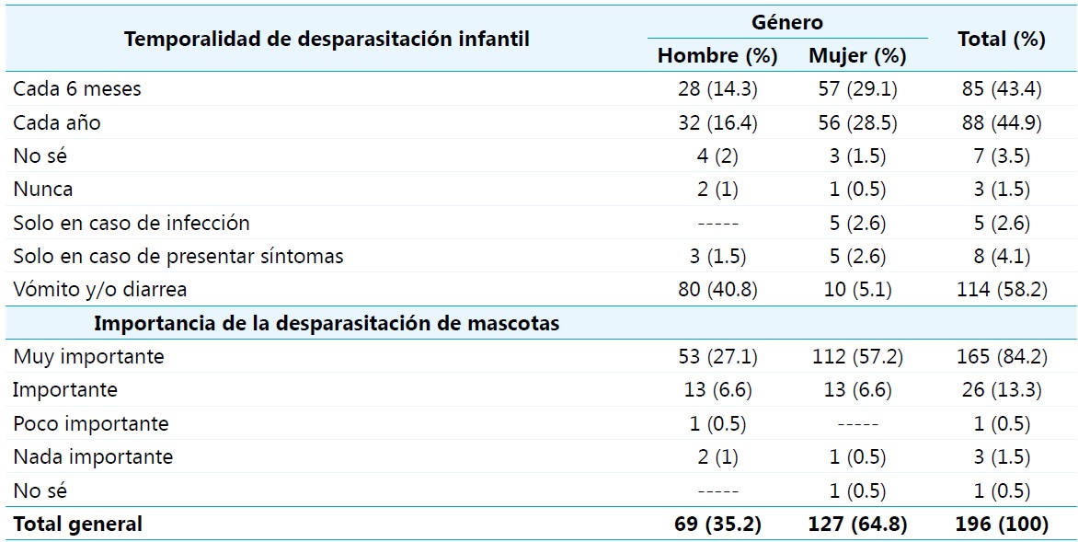Viewport: 1078px width, 542px height.
Task: Select the cell with value "112 (57.2)"
Action: 857,356
